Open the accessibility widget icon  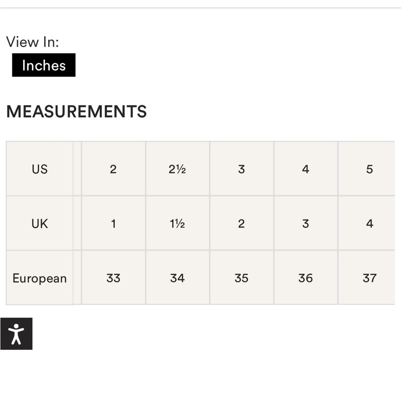coord(16,334)
